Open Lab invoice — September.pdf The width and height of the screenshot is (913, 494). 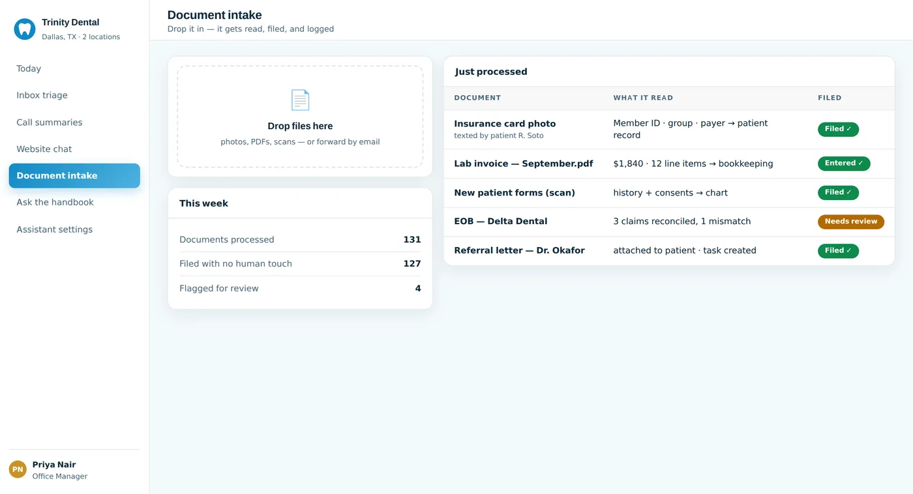click(x=524, y=164)
